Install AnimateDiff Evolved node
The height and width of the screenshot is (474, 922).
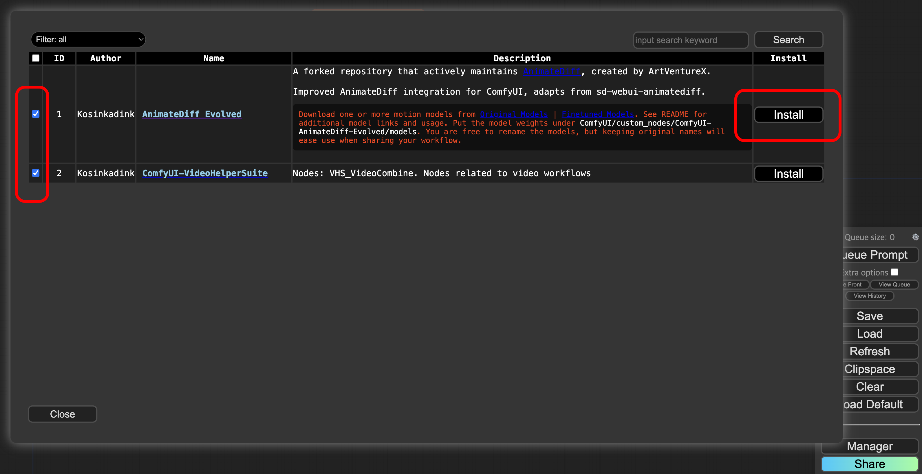[788, 115]
